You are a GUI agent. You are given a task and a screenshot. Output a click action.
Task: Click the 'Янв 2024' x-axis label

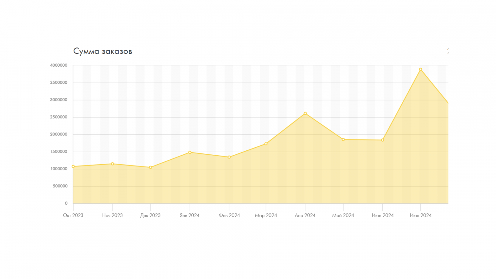tap(190, 215)
